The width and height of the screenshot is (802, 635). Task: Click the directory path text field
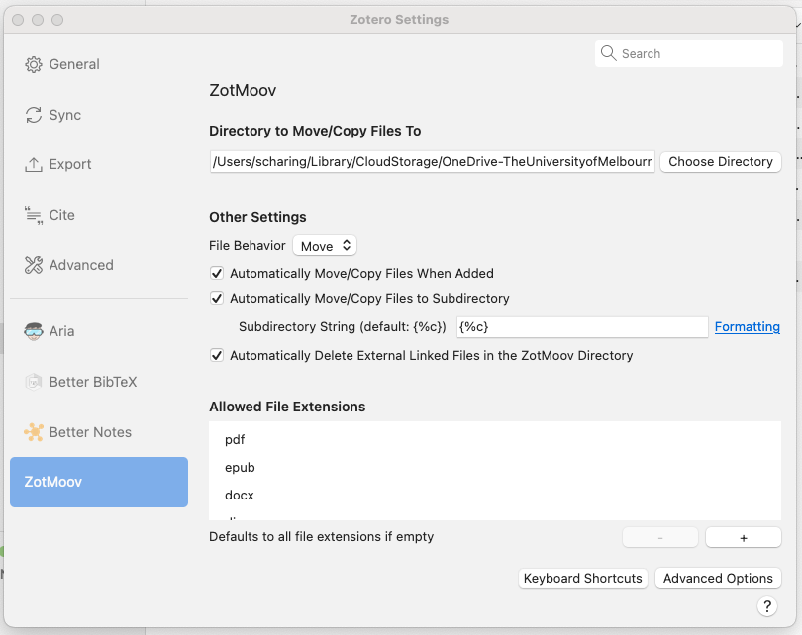tap(433, 162)
